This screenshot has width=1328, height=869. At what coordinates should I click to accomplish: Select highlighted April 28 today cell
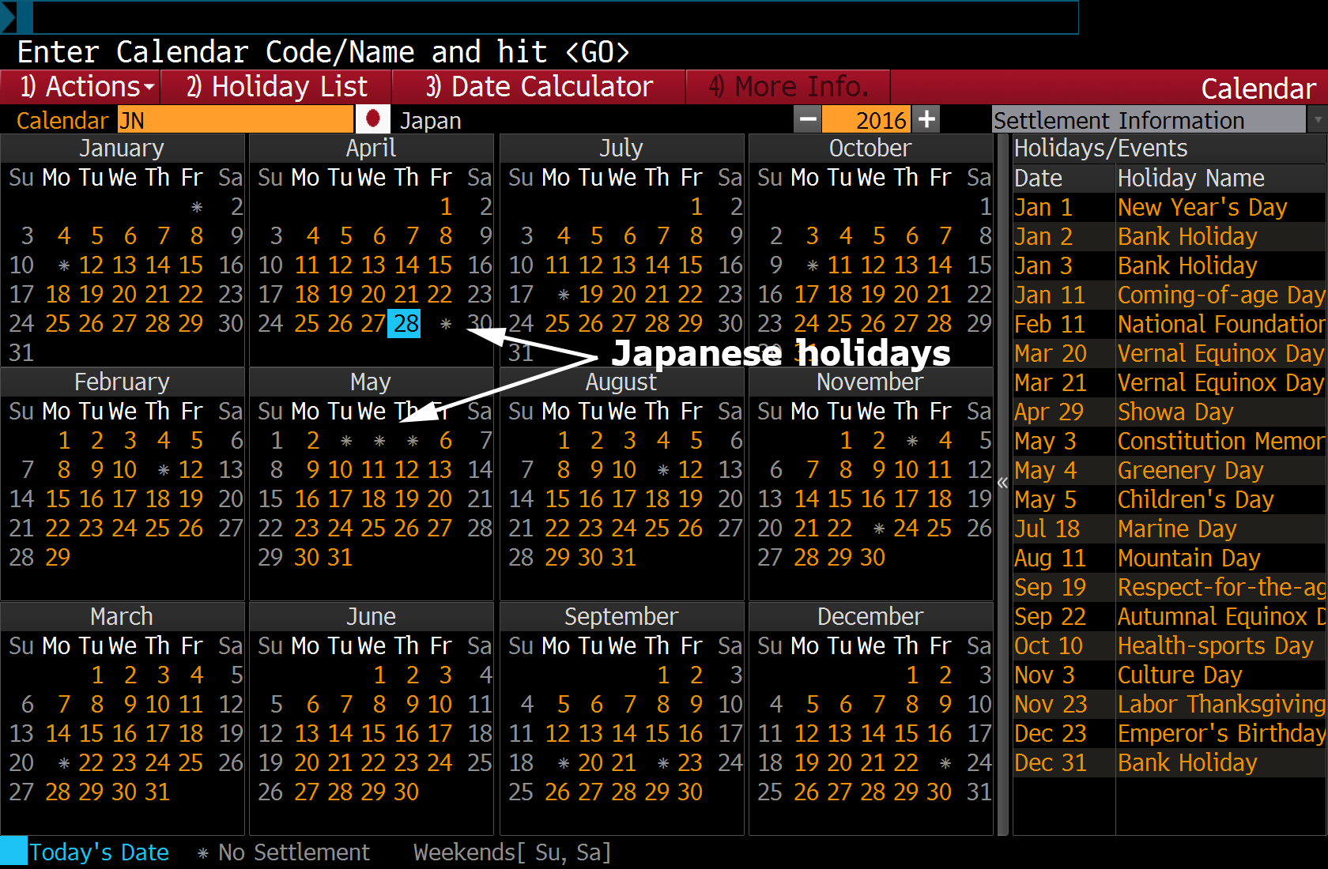(405, 323)
